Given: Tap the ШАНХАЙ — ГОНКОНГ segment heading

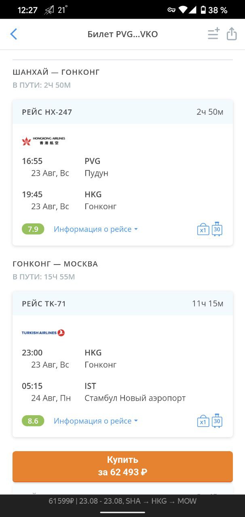Looking at the screenshot, I should tap(56, 72).
